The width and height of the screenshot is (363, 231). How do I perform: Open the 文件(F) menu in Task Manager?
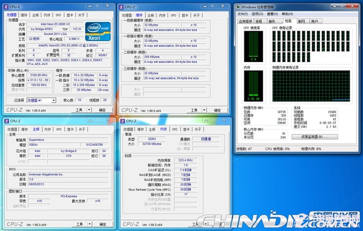(x=242, y=14)
